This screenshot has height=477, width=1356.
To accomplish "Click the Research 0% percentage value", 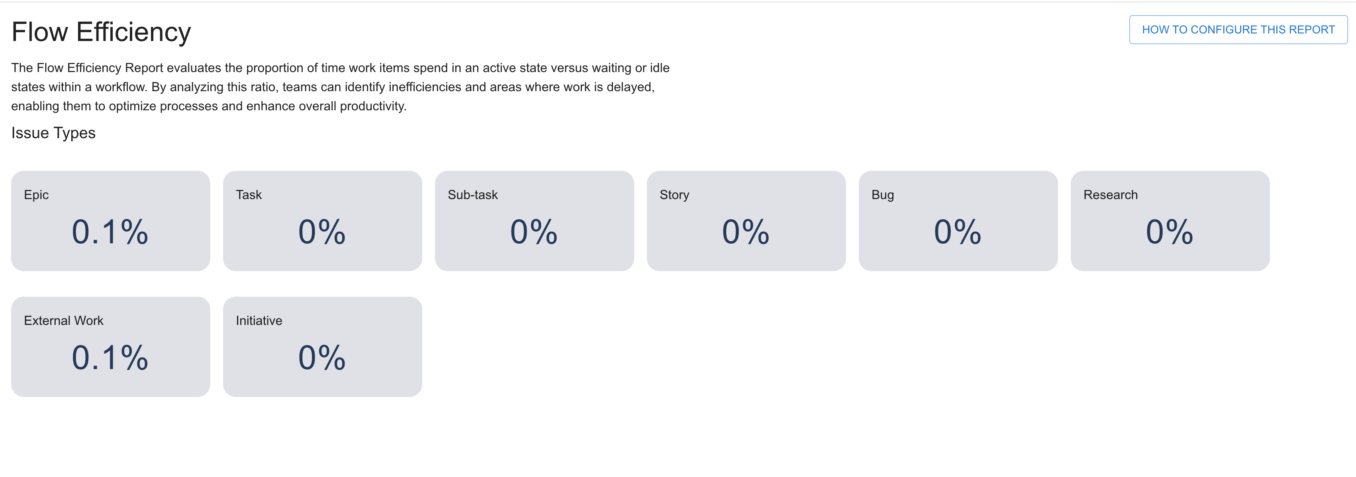I will click(x=1170, y=232).
